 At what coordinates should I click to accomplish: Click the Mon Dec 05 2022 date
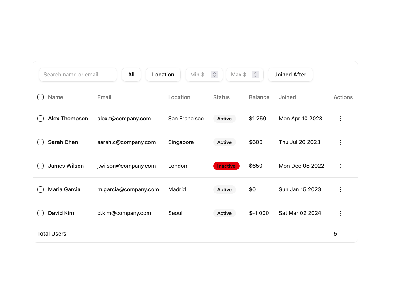coord(302,166)
